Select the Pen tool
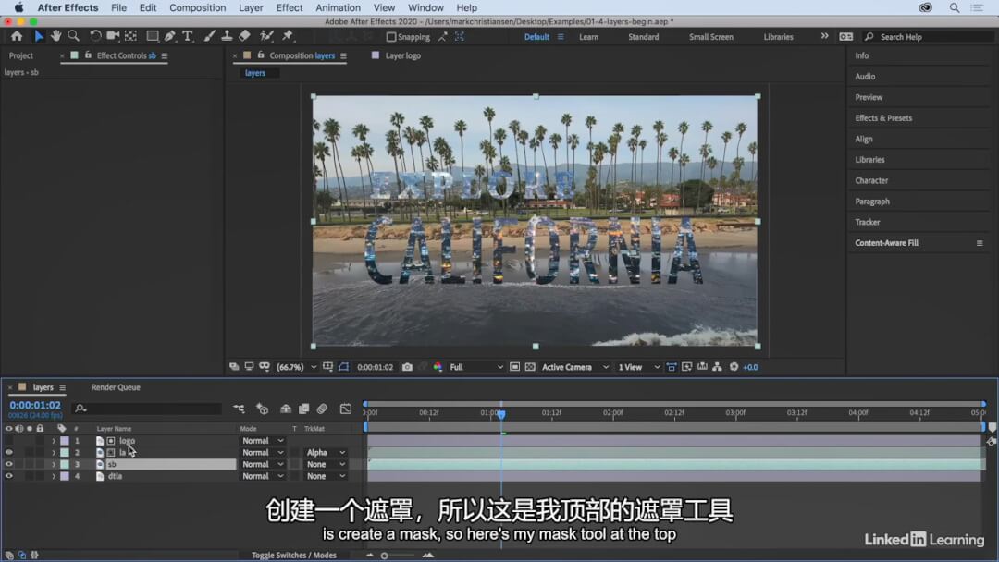Viewport: 999px width, 562px height. 170,36
